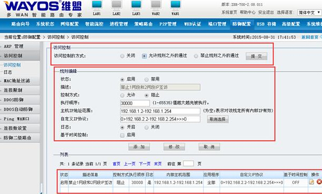Click the LAN1 port status icon
The height and width of the screenshot is (194, 322).
tap(97, 6)
